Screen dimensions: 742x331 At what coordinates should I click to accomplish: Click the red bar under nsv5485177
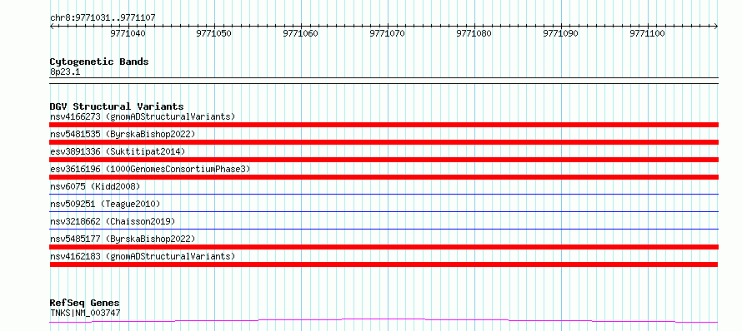[384, 247]
